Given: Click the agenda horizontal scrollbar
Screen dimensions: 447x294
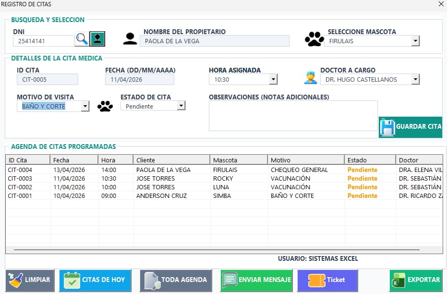Looking at the screenshot, I should tap(217, 250).
